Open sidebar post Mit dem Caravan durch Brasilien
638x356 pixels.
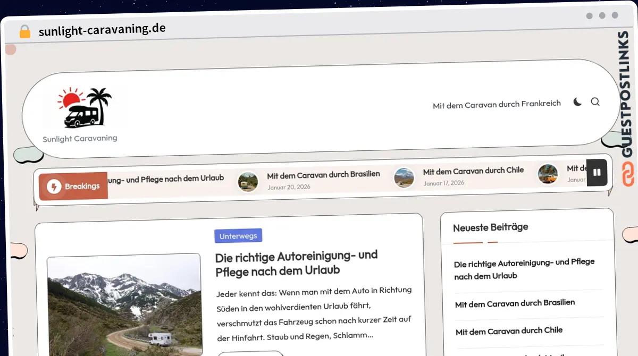[x=515, y=303]
